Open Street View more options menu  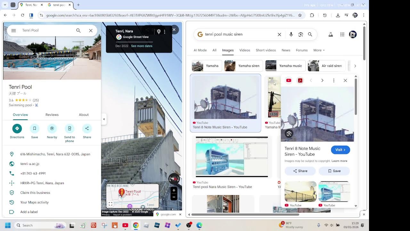pos(165,32)
